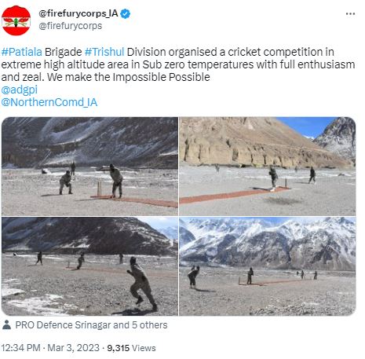
Task: Open the #Trishul hashtag
Action: pyautogui.click(x=104, y=52)
